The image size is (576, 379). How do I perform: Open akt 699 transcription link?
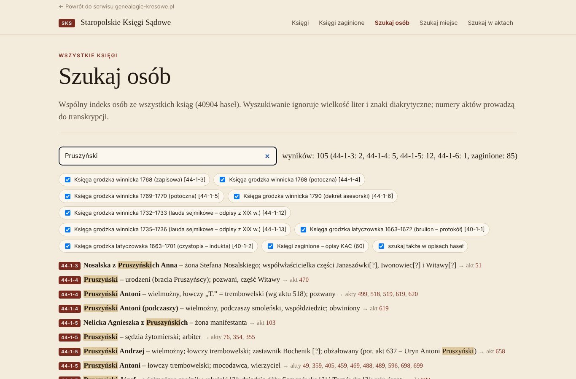point(418,366)
